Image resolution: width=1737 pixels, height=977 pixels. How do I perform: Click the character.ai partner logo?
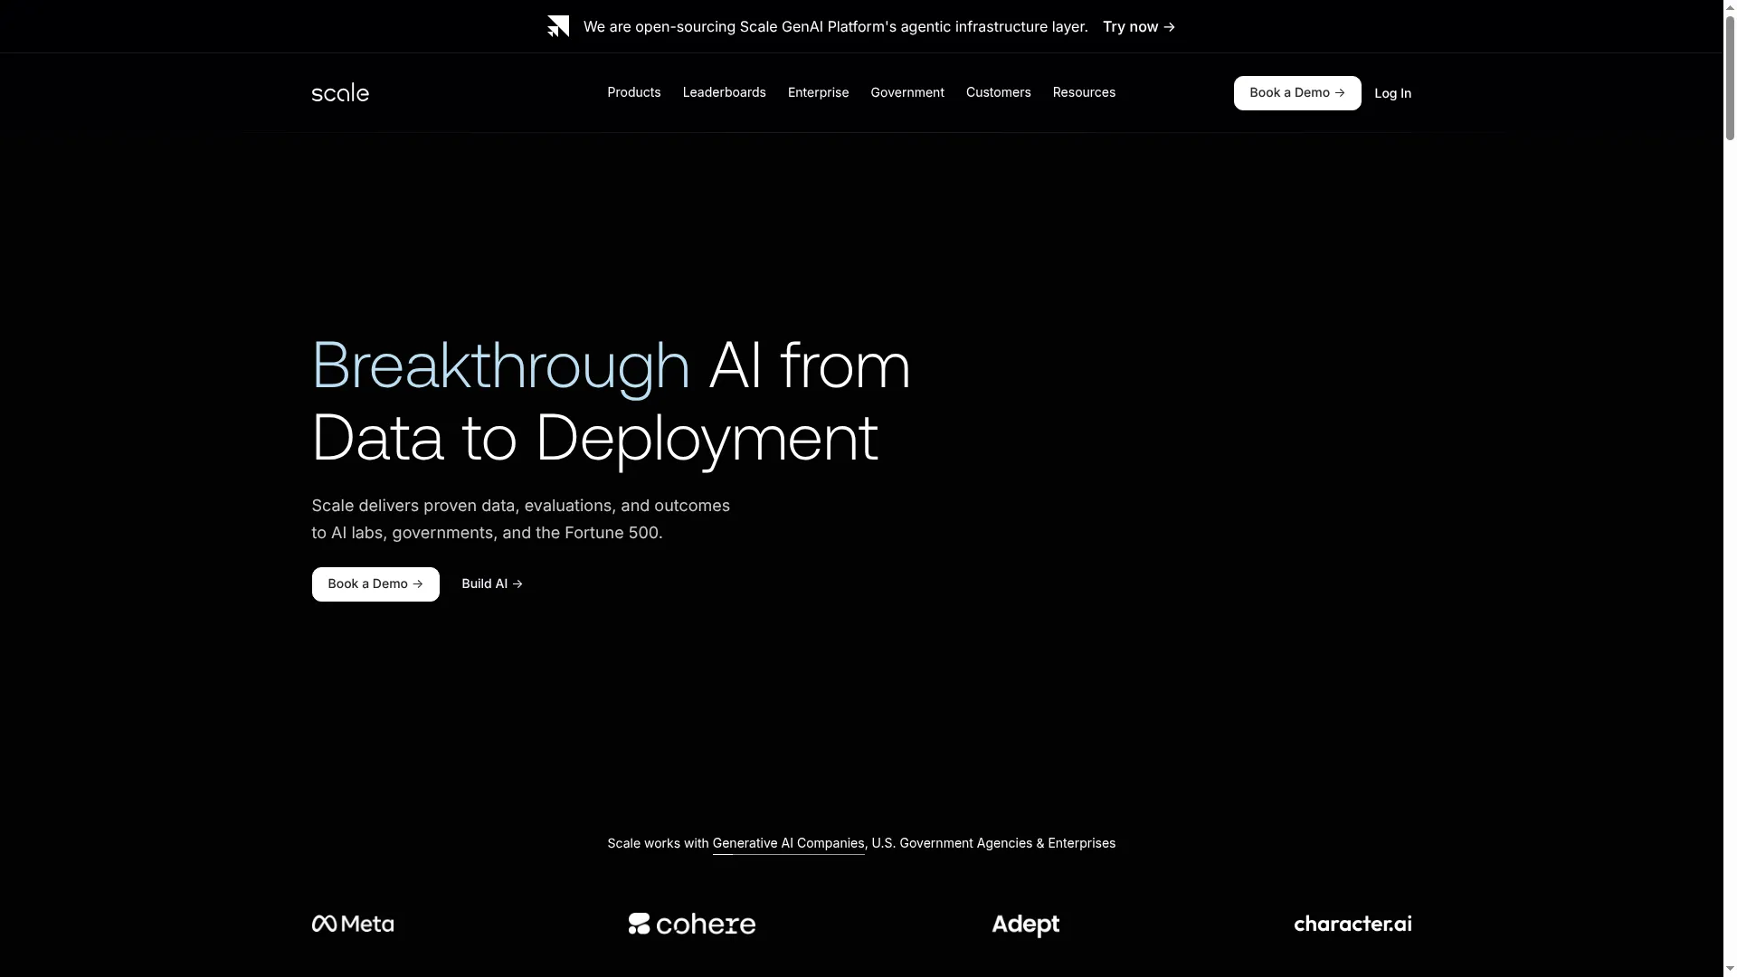1352,924
